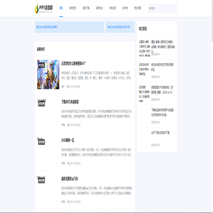Open the last hot games sidebar article title
Image resolution: width=213 pixels, height=213 pixels.
pos(160,133)
